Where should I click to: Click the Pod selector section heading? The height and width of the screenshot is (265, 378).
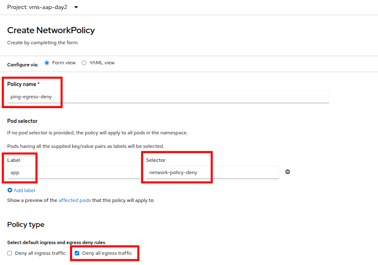[x=23, y=121]
